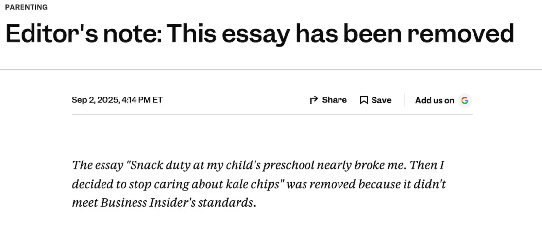Click the "Sep 2, 2025" publish date
Viewport: 542px width, 226px height.
pyautogui.click(x=95, y=100)
